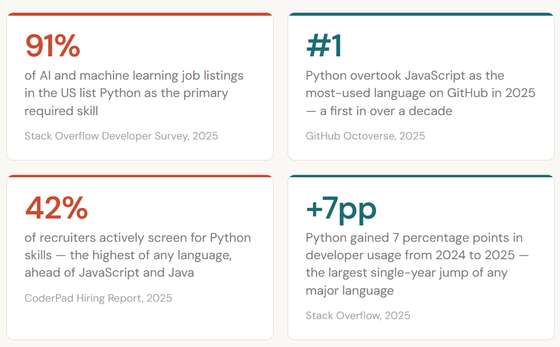Click the +7pp headline figure
Screen dimensions: 560x347
(341, 208)
